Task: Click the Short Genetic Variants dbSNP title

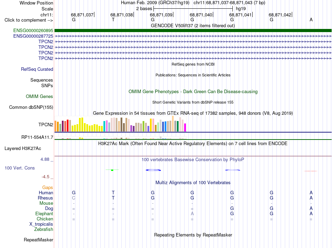Action: tap(193, 102)
